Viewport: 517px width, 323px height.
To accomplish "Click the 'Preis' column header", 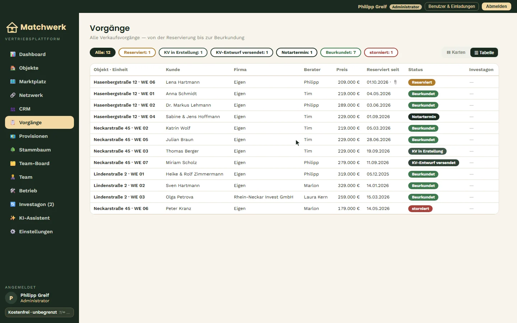I will [x=342, y=70].
